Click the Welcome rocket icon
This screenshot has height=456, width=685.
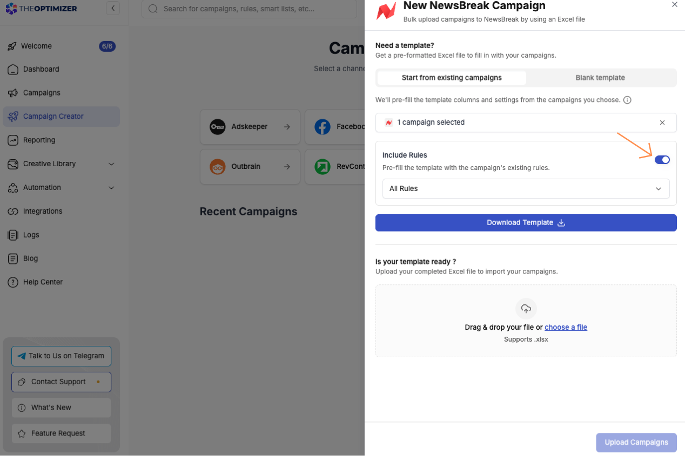(12, 46)
